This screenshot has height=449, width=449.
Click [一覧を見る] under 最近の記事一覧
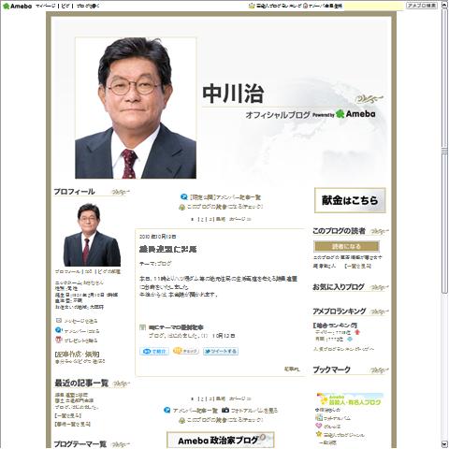(68, 415)
